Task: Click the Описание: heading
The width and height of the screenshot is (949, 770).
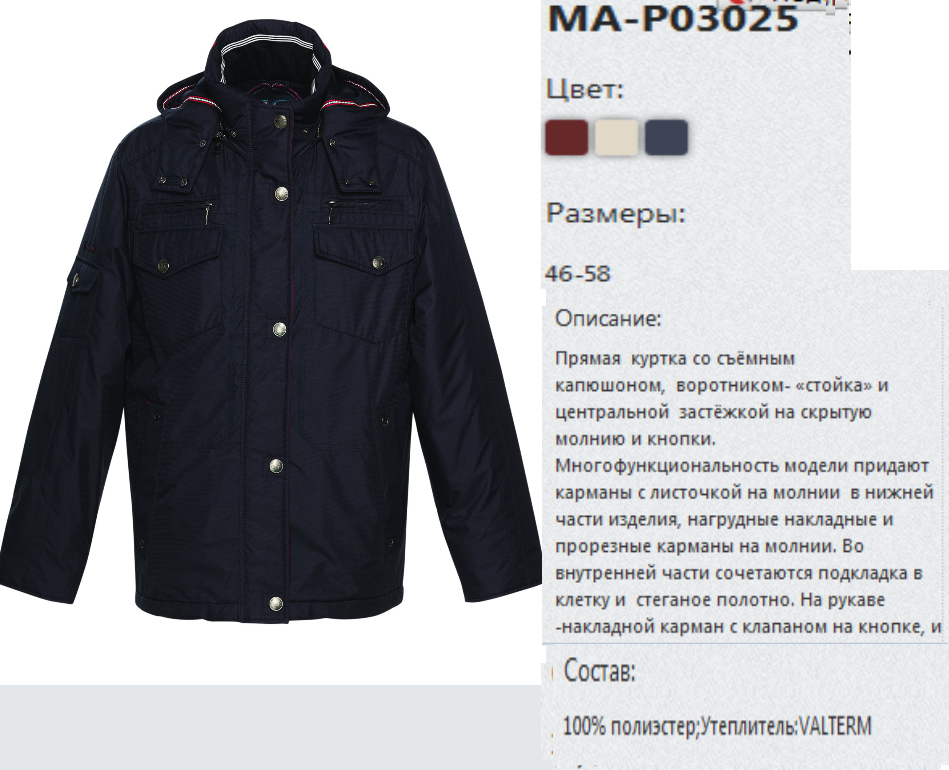Action: 608,318
